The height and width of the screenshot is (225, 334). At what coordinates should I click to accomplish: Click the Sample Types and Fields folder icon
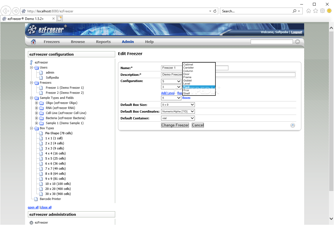(x=36, y=98)
